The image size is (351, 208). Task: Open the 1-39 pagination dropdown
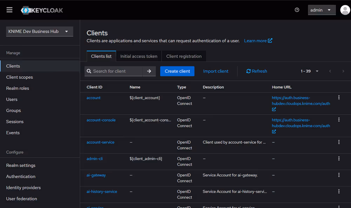click(x=310, y=71)
